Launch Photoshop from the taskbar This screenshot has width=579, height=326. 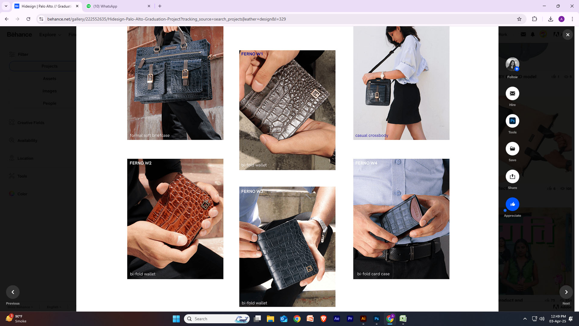(x=376, y=319)
